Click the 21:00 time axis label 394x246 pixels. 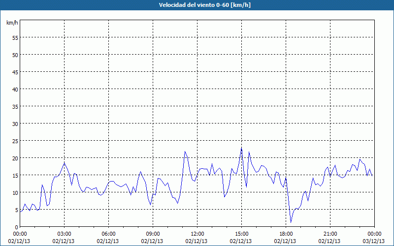pos(330,234)
